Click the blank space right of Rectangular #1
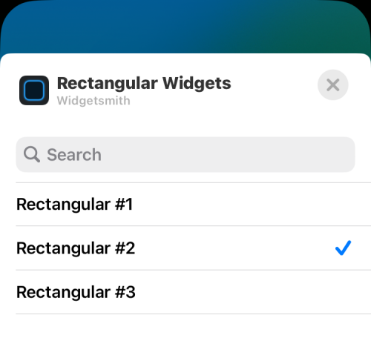Viewport: 371px width, 338px height. click(247, 205)
